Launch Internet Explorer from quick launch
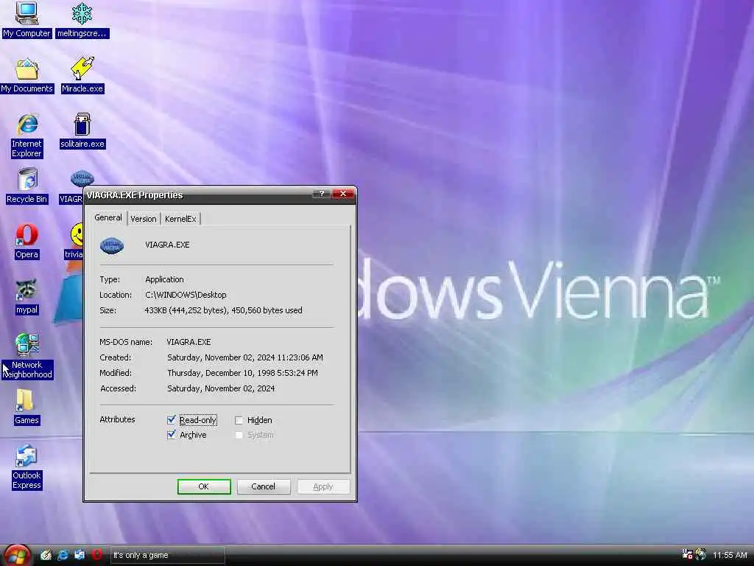This screenshot has height=566, width=754. pyautogui.click(x=63, y=555)
